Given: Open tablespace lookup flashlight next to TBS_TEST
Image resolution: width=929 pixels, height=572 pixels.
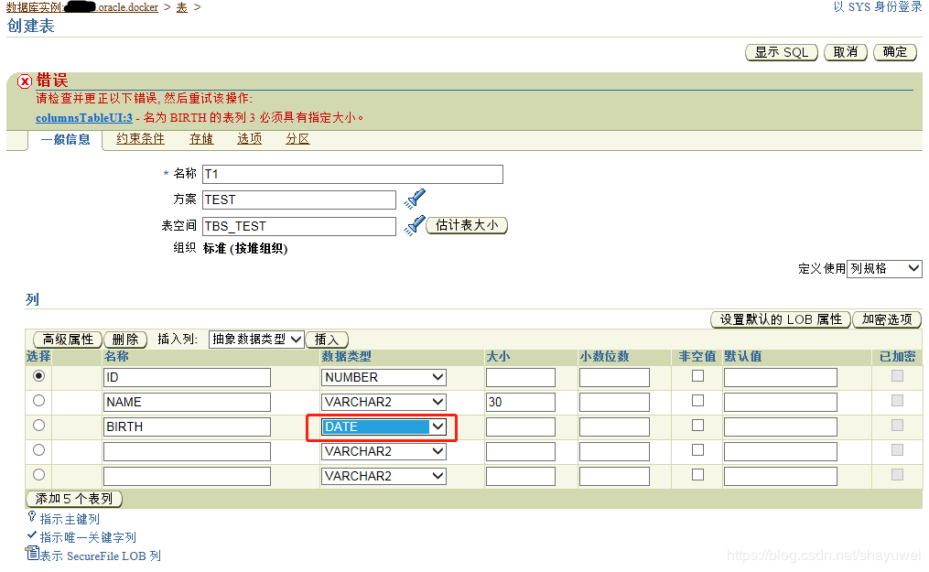Looking at the screenshot, I should point(415,226).
